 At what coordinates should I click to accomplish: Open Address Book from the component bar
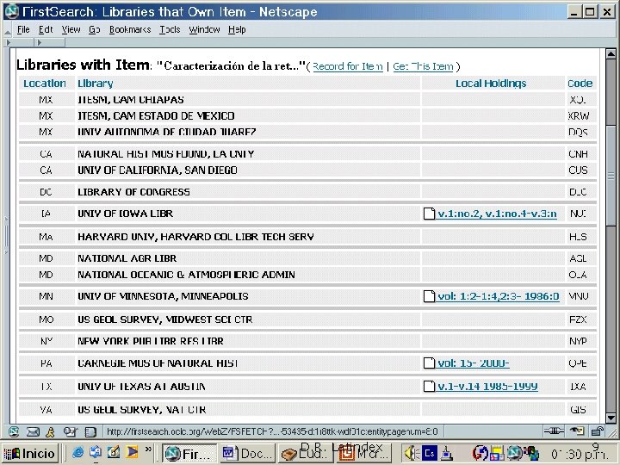coord(90,431)
